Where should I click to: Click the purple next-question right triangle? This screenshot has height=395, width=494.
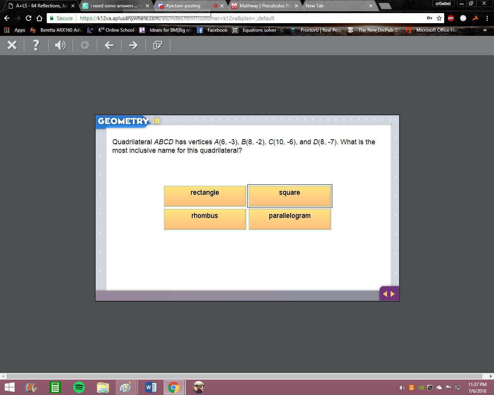393,294
